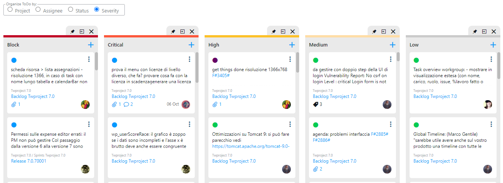Image resolution: width=503 pixels, height=183 pixels.
Task: Click the assignee avatar on Task overview card
Action: click(488, 105)
